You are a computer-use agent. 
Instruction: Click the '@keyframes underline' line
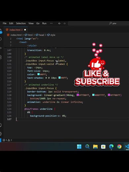(x=40, y=109)
